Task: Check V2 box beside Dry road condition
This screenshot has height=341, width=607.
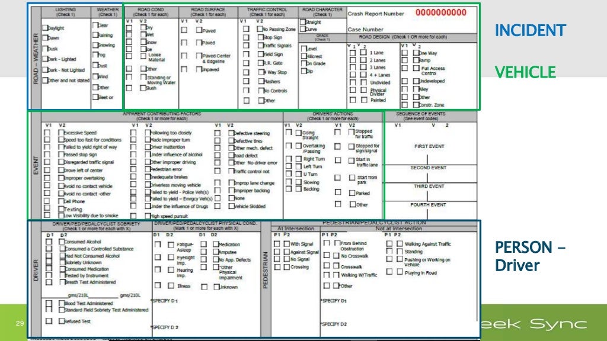Action: pos(143,27)
